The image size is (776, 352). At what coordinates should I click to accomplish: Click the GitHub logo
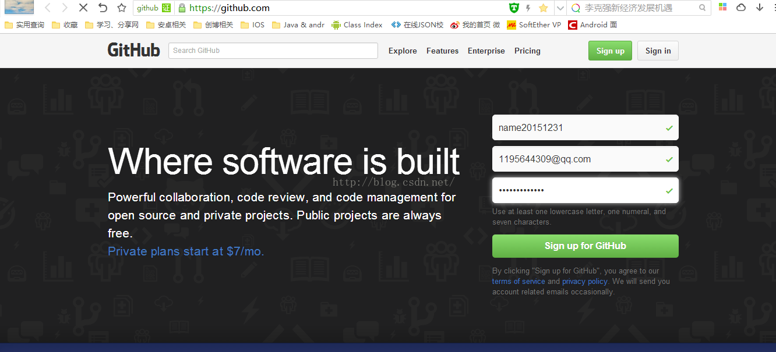point(134,50)
